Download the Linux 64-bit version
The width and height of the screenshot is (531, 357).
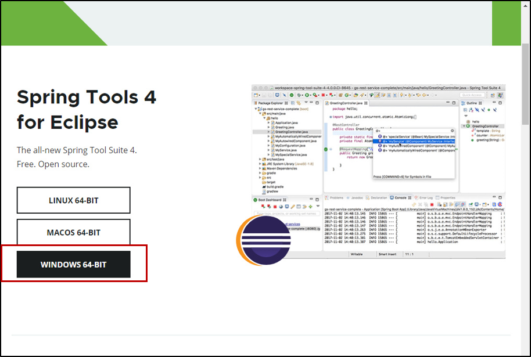click(73, 200)
